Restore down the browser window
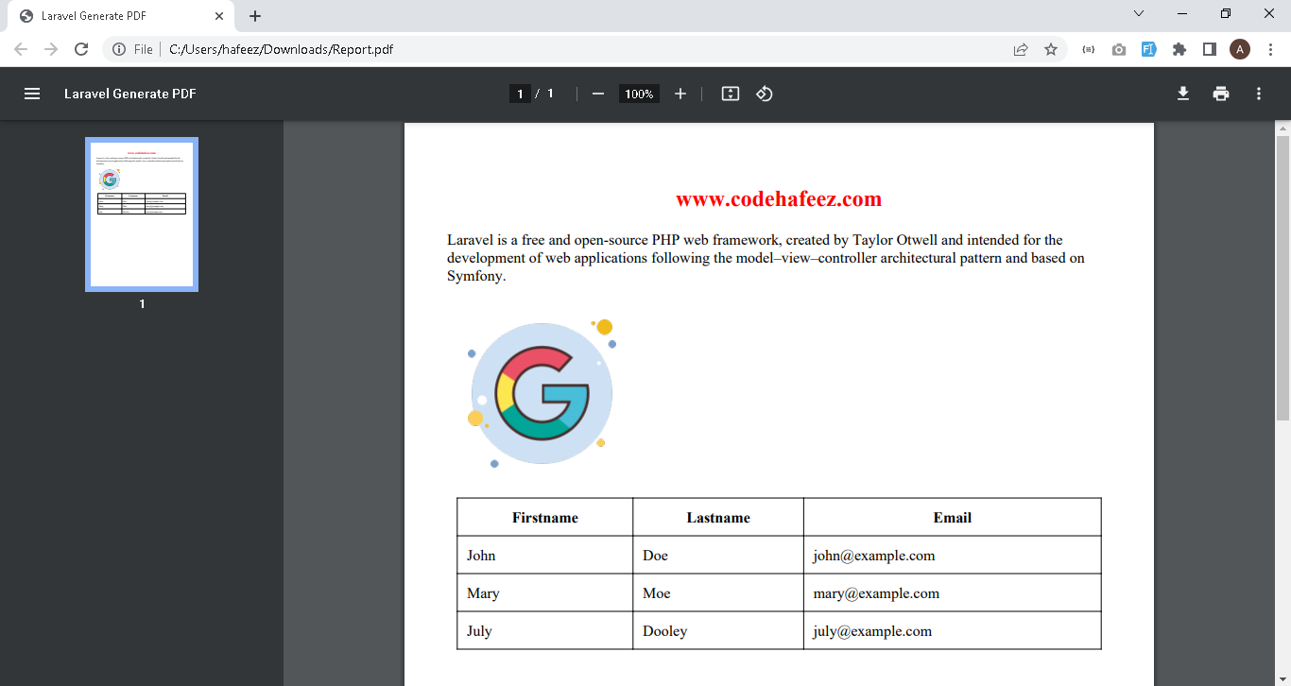1291x686 pixels. 1226,13
